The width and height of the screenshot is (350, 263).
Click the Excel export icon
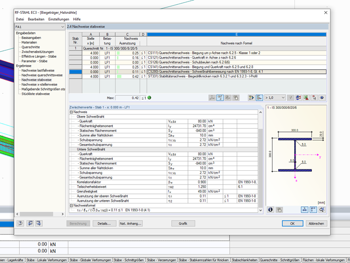(307, 98)
